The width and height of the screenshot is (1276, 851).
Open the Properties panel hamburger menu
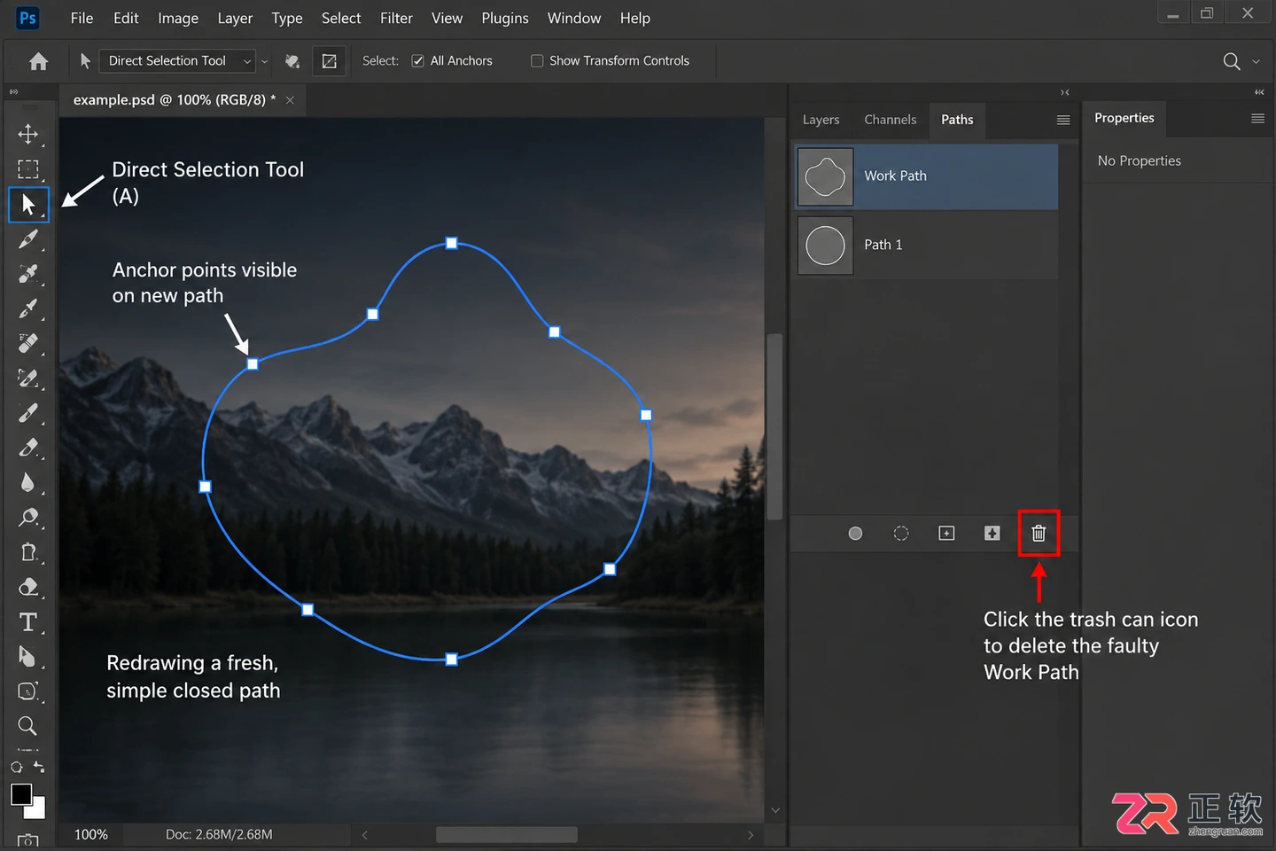pos(1257,119)
